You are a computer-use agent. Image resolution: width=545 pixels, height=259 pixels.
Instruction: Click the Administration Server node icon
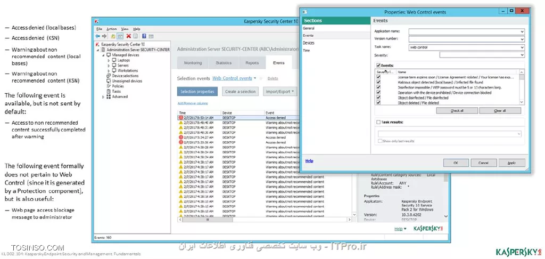tap(104, 50)
